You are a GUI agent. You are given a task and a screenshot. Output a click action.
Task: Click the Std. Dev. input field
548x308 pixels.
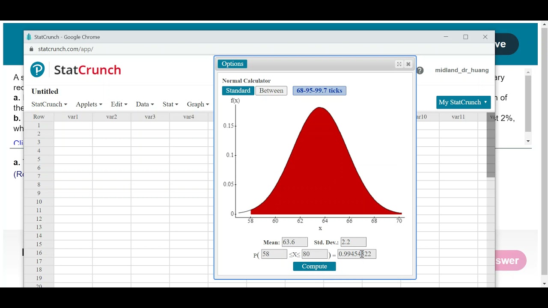click(354, 242)
